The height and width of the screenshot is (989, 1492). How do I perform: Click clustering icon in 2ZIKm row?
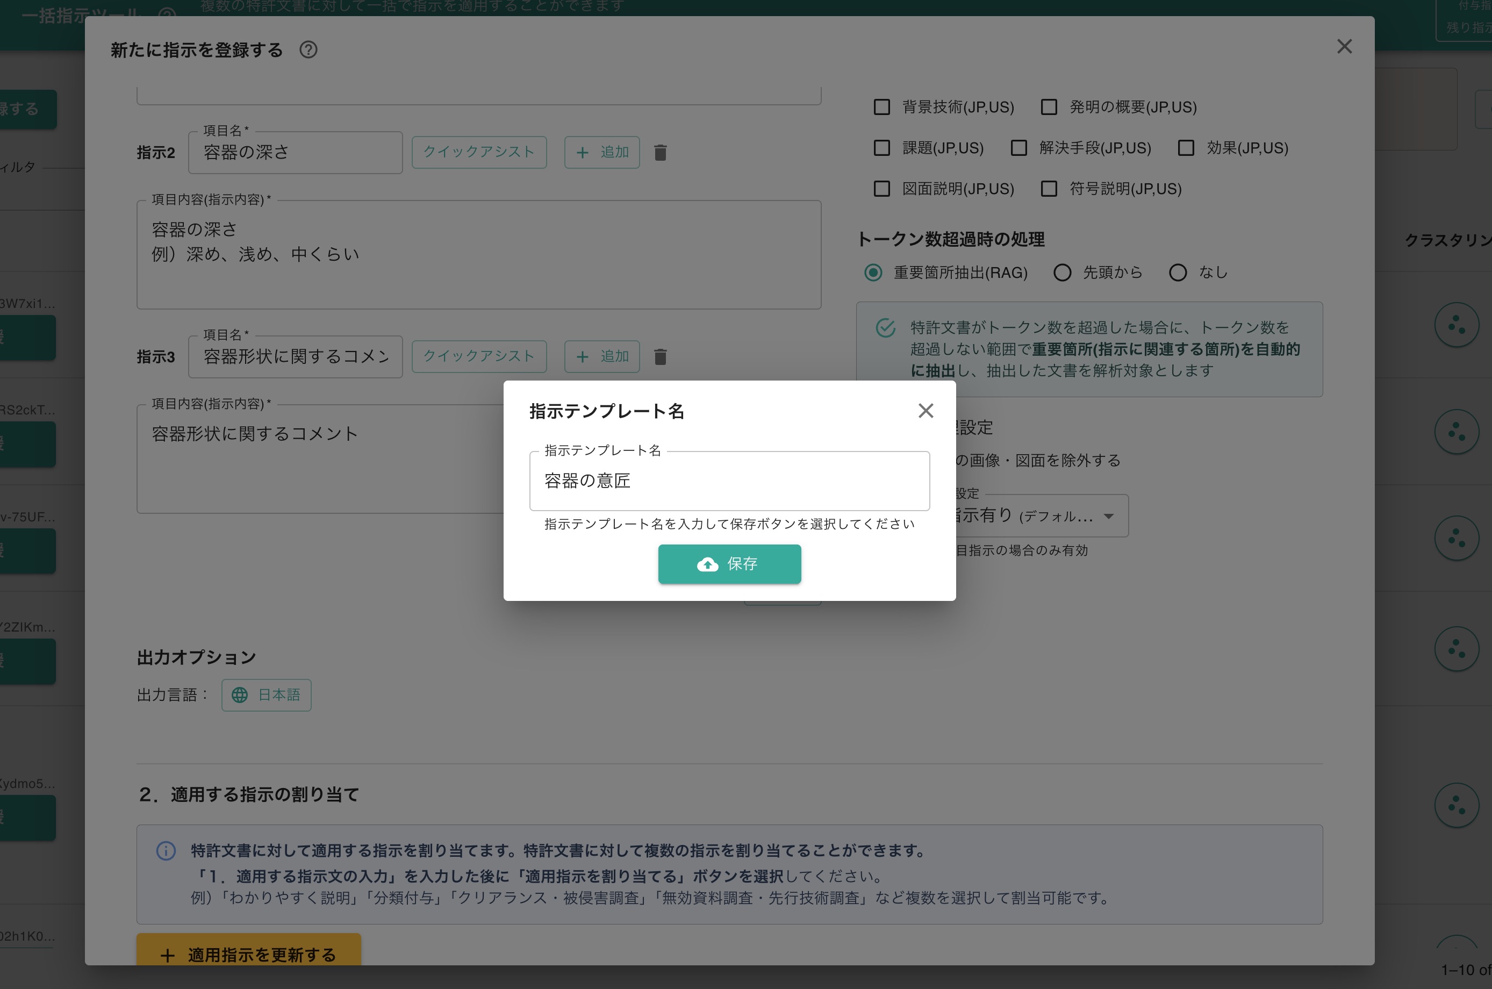tap(1457, 649)
